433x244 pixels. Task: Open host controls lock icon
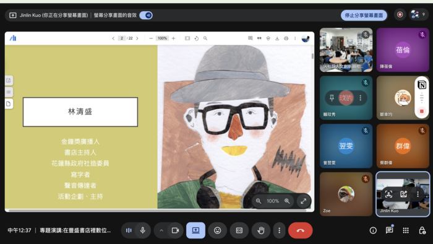click(x=422, y=230)
